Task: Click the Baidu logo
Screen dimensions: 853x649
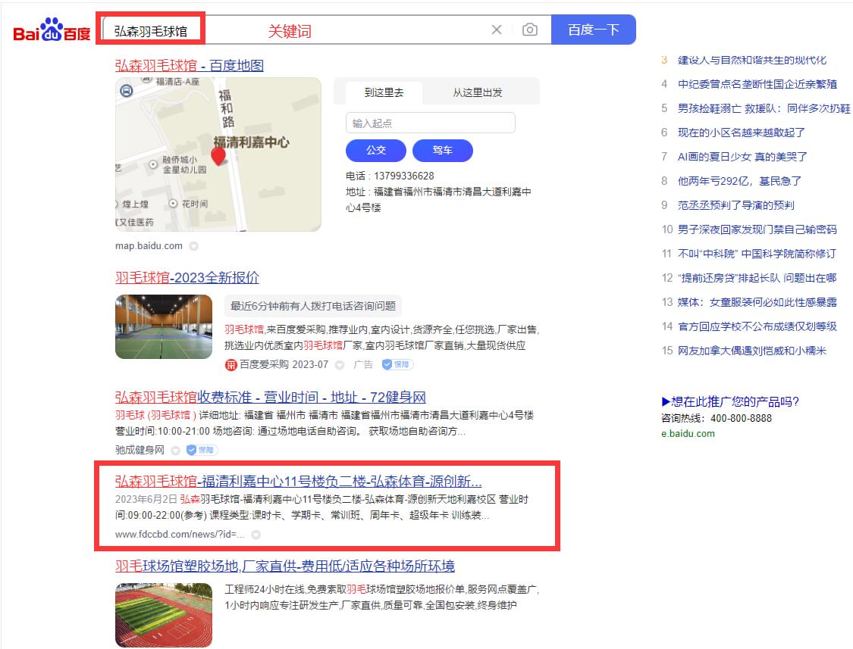Action: (x=52, y=30)
